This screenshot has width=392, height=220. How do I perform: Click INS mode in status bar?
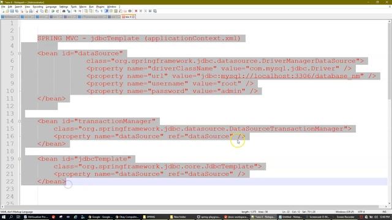coord(385,212)
